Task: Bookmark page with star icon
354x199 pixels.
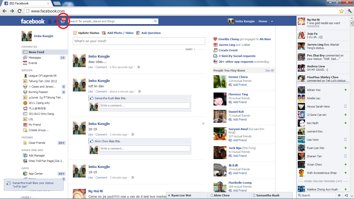Action: (x=341, y=11)
